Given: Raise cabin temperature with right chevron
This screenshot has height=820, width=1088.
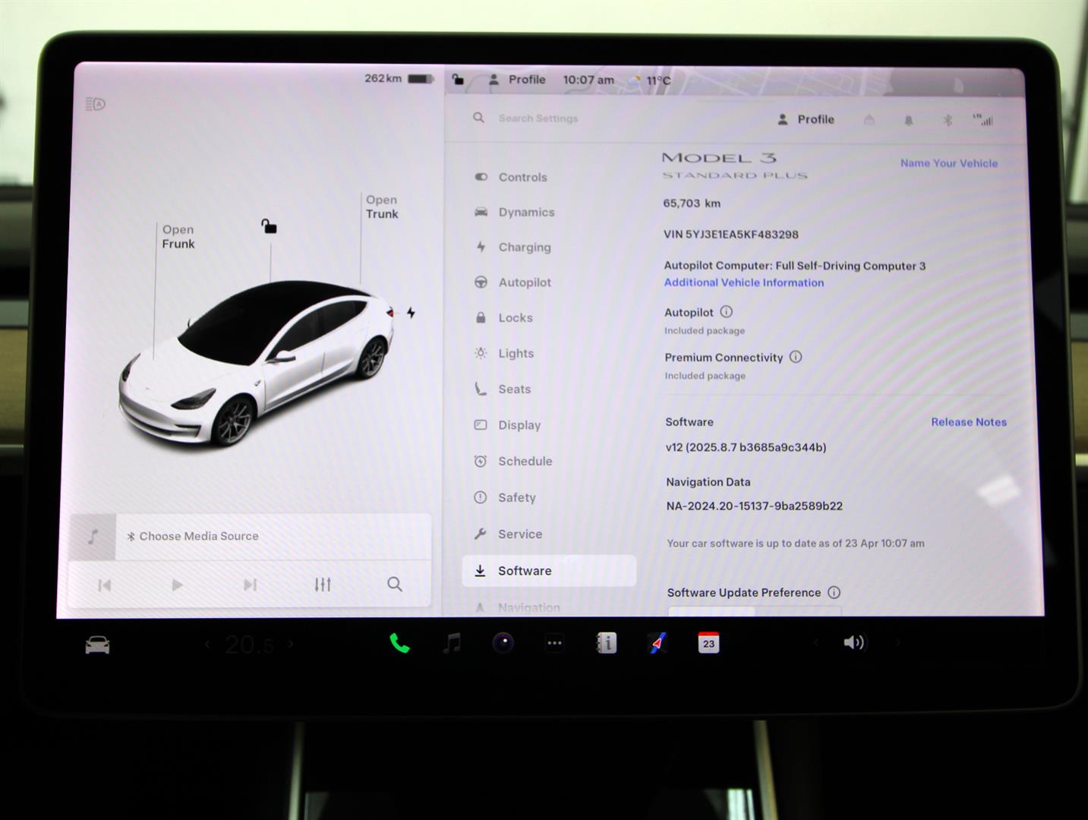Looking at the screenshot, I should click(x=291, y=645).
